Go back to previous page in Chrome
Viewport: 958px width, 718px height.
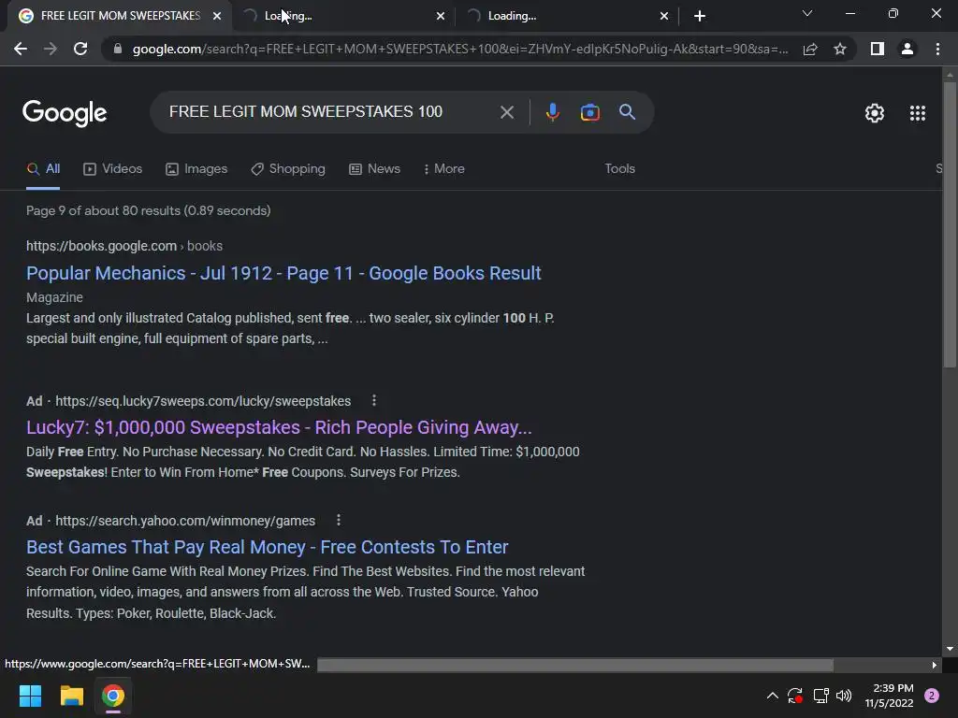tap(21, 49)
